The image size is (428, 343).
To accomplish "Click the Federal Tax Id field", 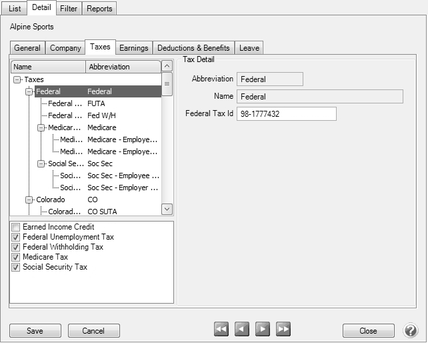I will click(x=287, y=114).
